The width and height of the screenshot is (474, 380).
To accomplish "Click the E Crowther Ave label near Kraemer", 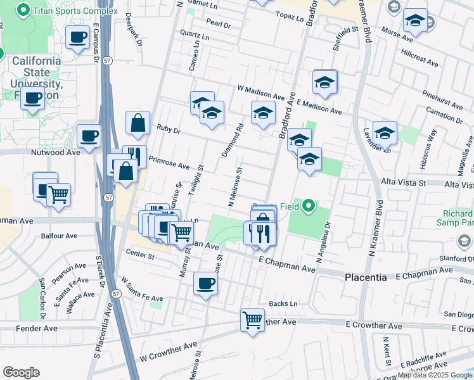I will point(374,325).
